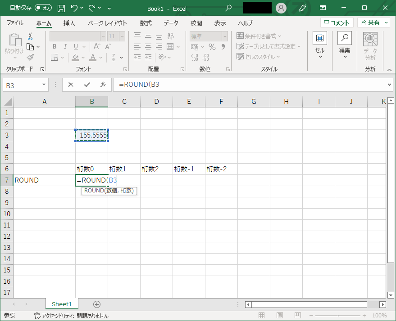
Task: Open the Quick Access Toolbar customize arrow
Action: 109,8
